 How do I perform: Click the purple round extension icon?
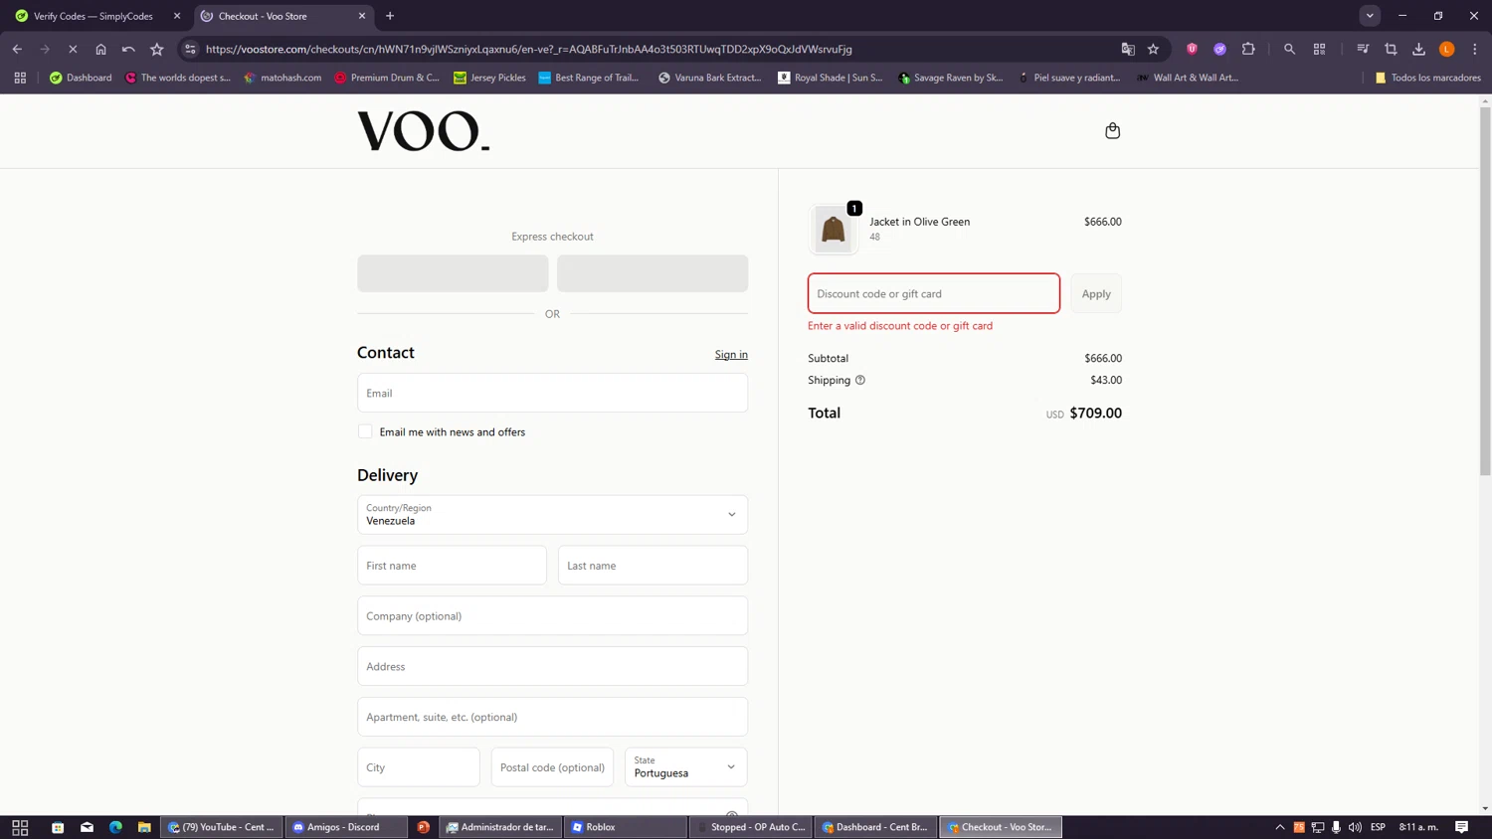pos(1219,49)
